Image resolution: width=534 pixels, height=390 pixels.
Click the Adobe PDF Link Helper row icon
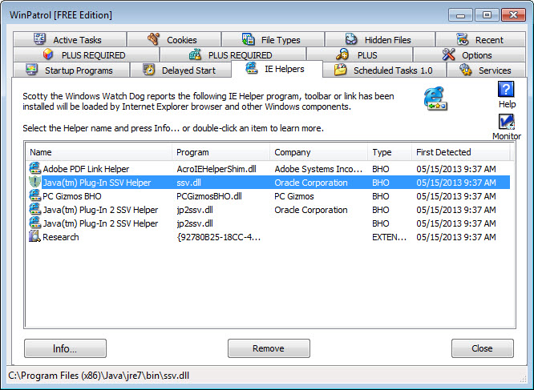click(x=34, y=168)
